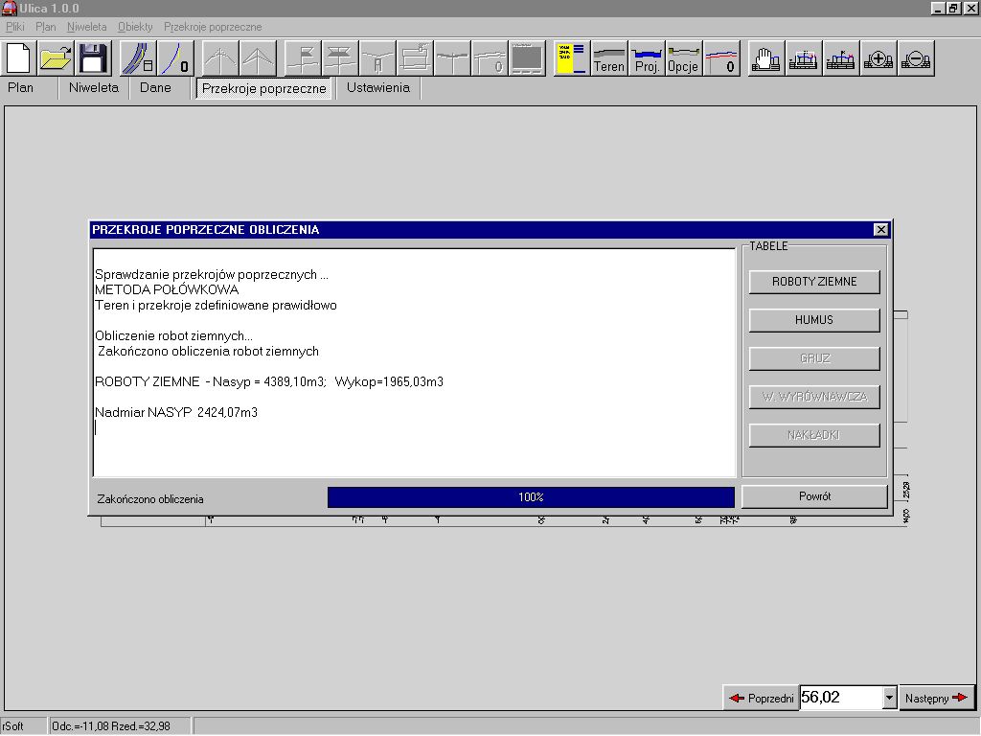
Task: Select the hand pan tool
Action: [x=765, y=58]
